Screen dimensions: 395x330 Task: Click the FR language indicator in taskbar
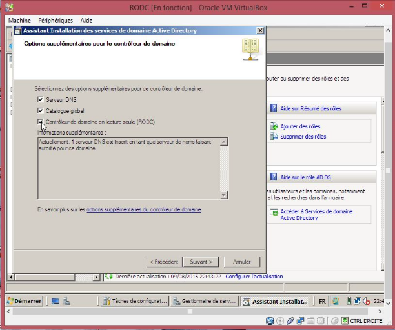tap(322, 302)
